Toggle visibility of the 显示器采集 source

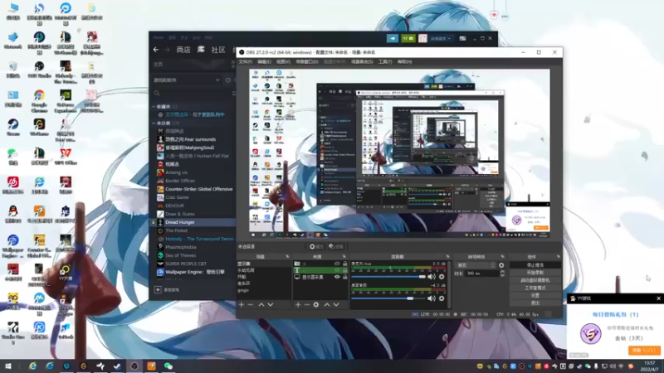[x=337, y=277]
